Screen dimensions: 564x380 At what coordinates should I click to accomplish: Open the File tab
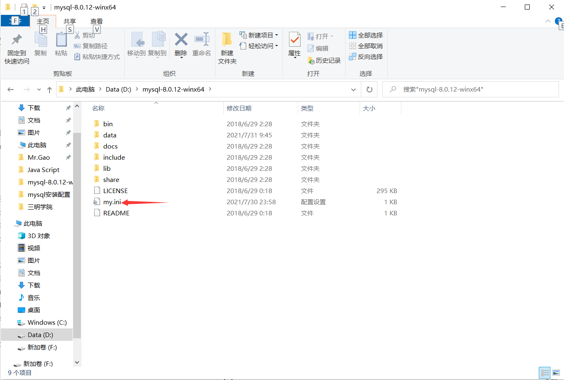coord(15,21)
